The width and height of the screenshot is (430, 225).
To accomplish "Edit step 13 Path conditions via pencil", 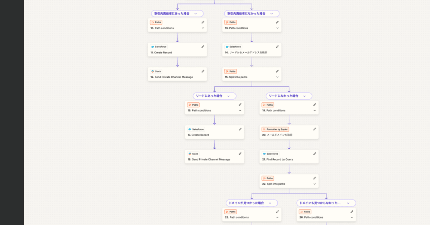I will (x=277, y=22).
